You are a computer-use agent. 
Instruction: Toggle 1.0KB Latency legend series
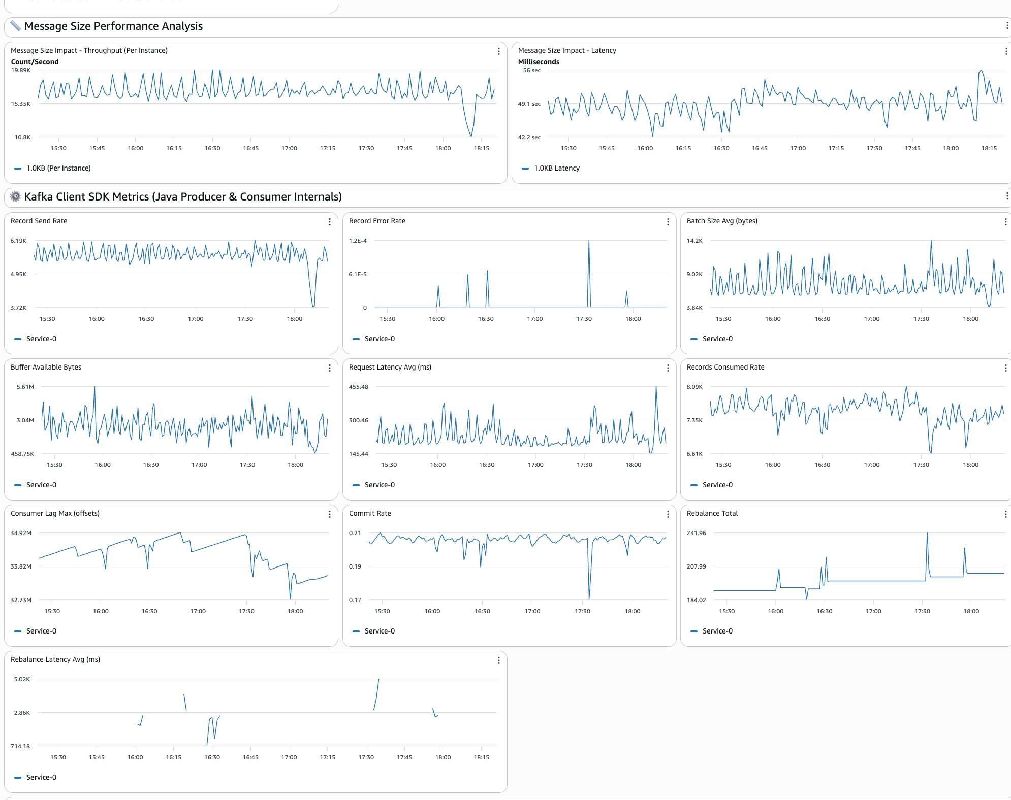[x=556, y=168]
